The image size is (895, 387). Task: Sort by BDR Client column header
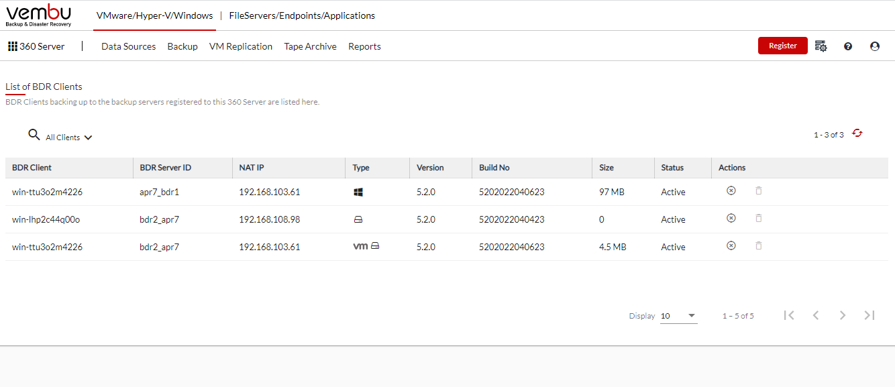point(32,168)
